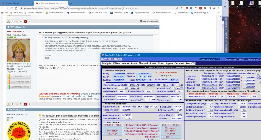The height and width of the screenshot is (140, 261).
Task: Show more bookmarks chevron
Action: coord(218,13)
